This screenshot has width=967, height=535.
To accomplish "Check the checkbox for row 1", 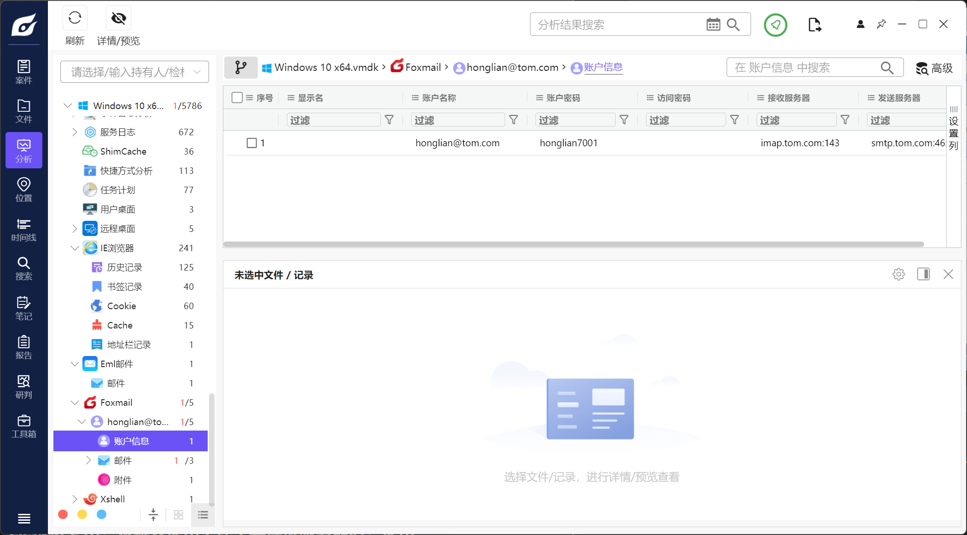I will coord(251,143).
